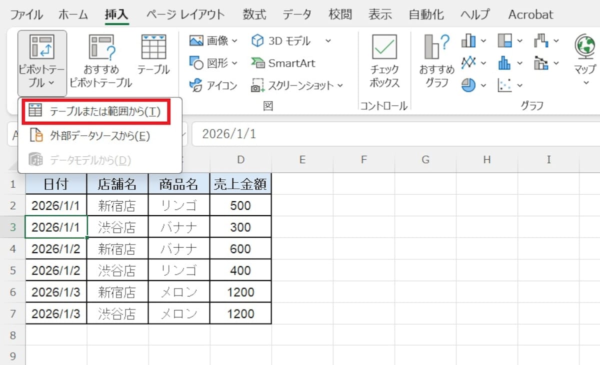This screenshot has height=365, width=600.
Task: Switch to the ホーム ribbon tab
Action: point(73,15)
